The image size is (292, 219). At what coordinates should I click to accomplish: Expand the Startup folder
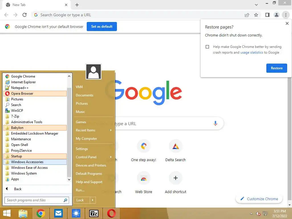pyautogui.click(x=35, y=156)
